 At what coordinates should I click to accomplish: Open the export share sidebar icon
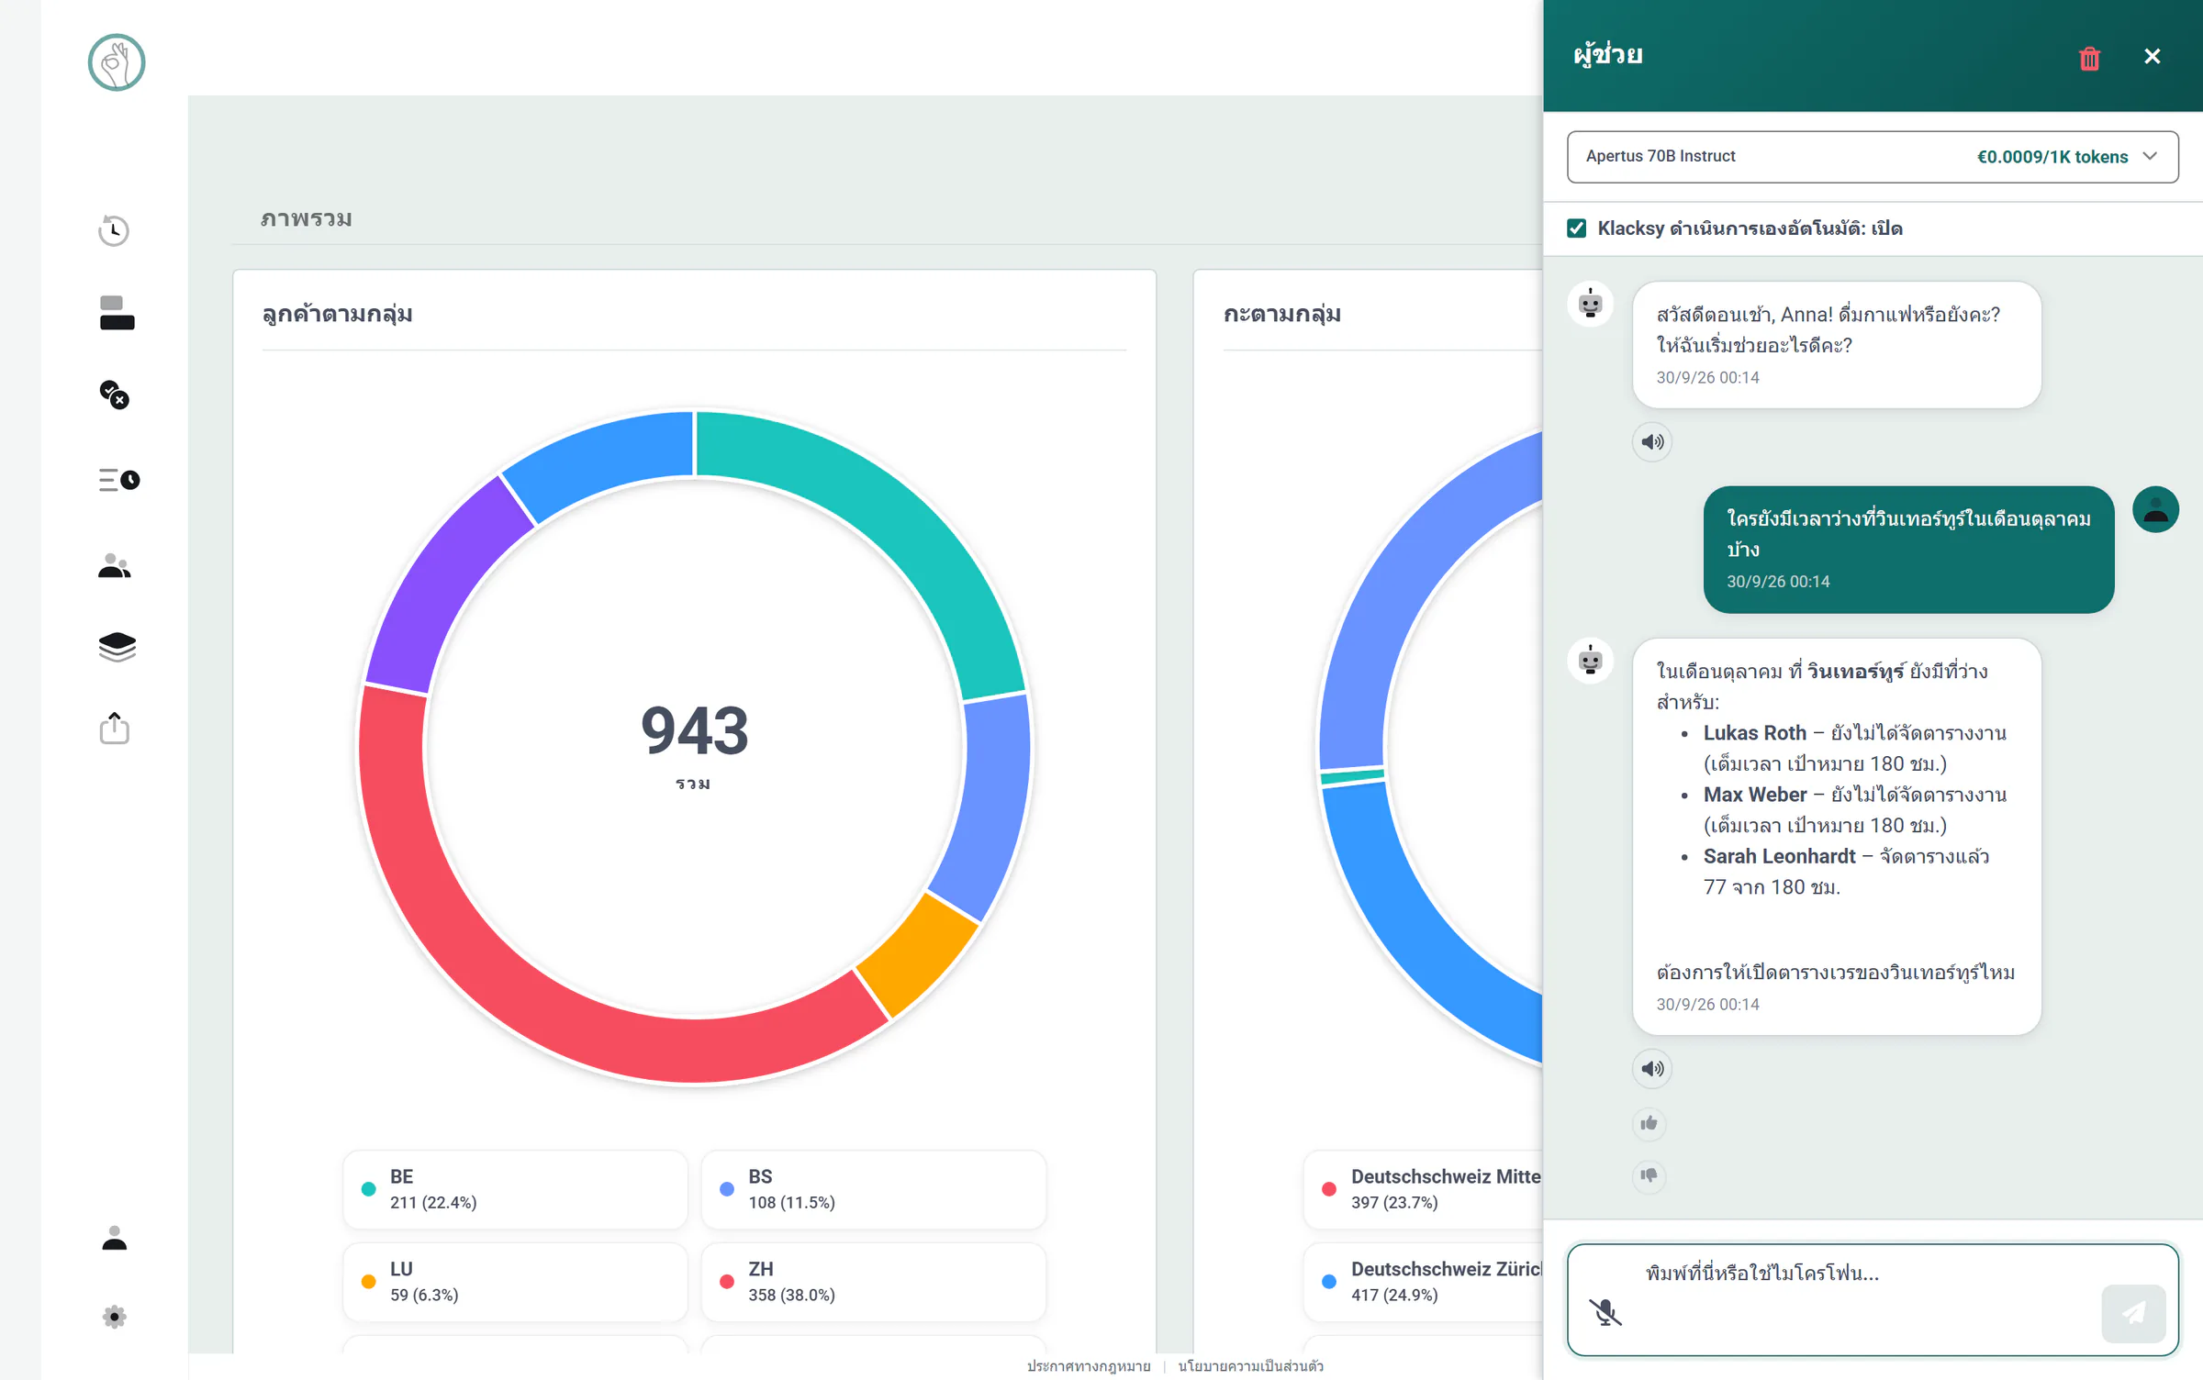pyautogui.click(x=115, y=729)
